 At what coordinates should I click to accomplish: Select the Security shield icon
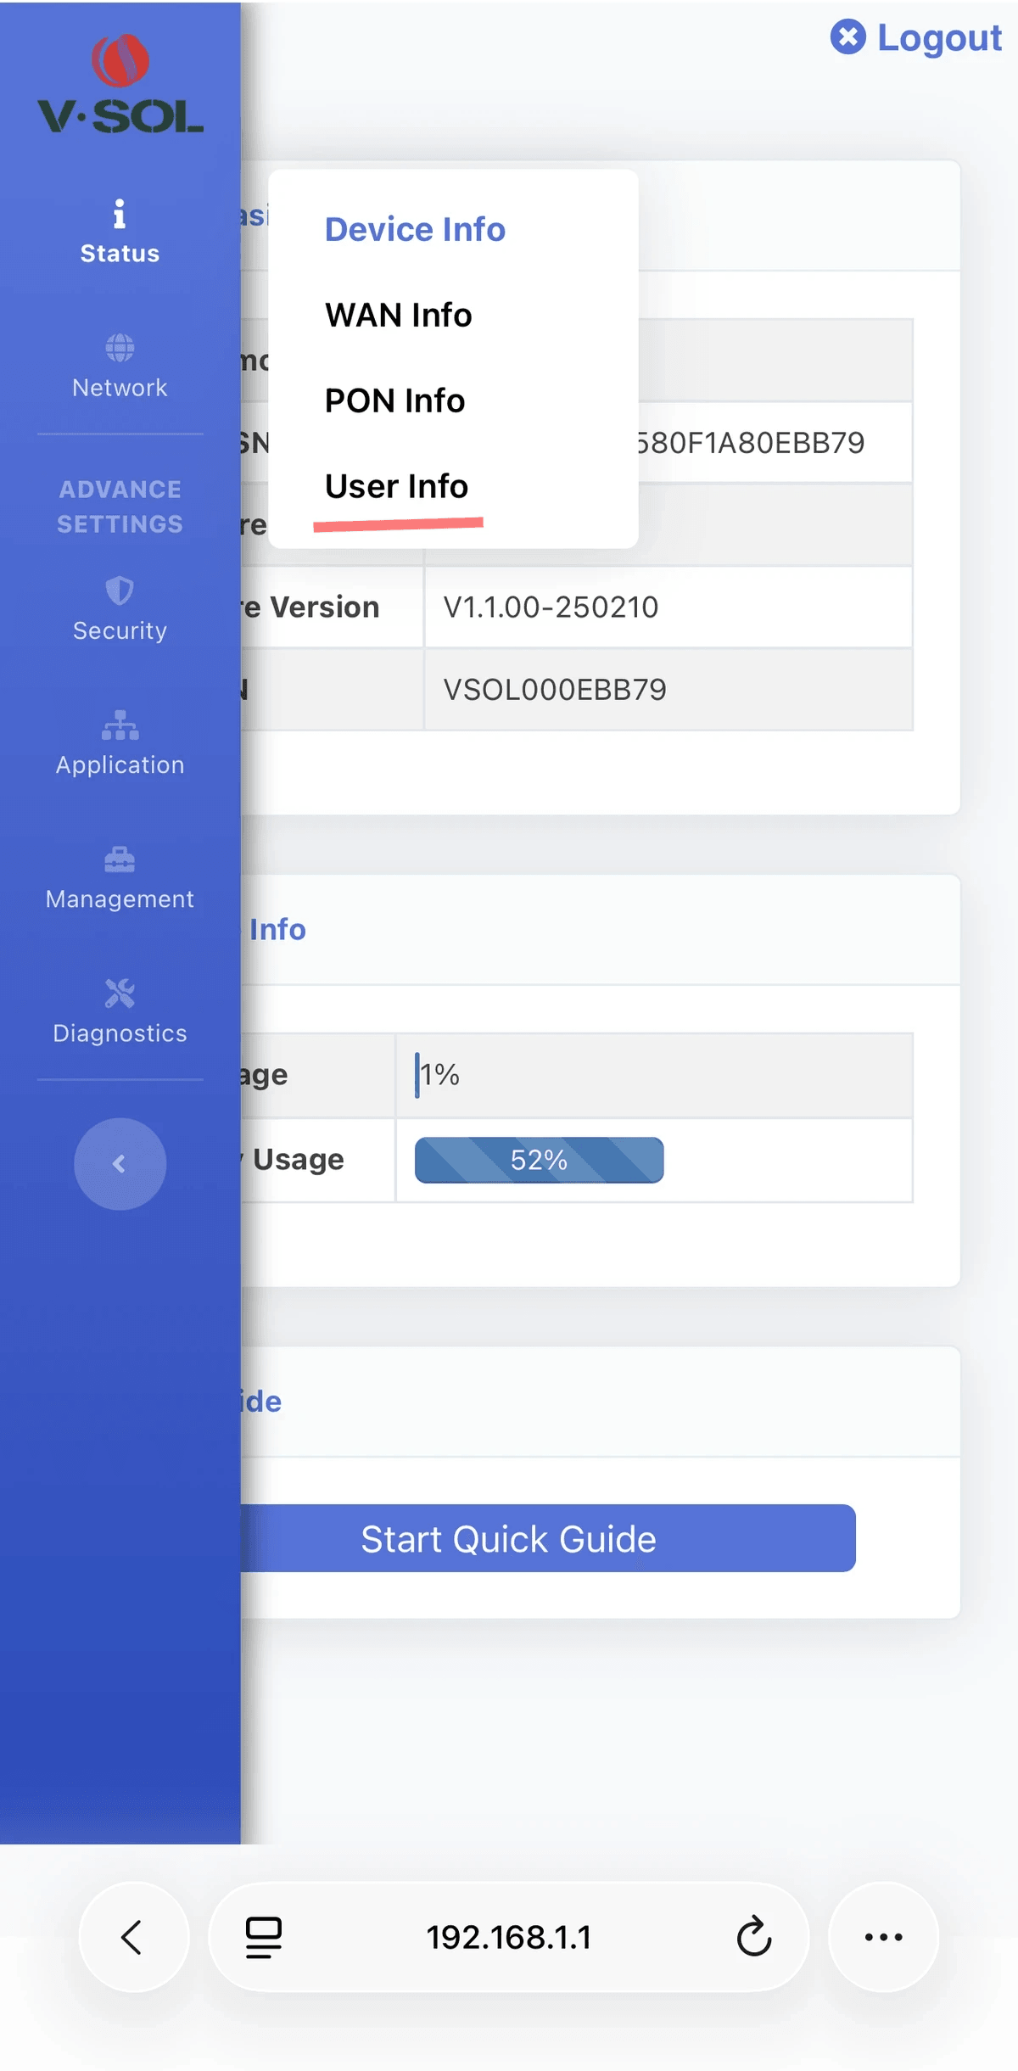coord(120,591)
